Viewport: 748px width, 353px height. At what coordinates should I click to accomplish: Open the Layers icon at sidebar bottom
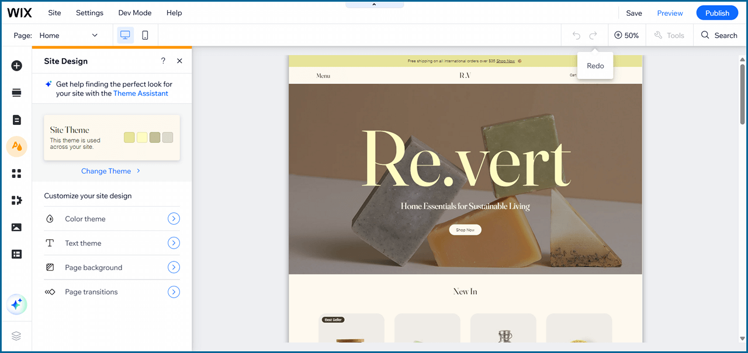pos(16,335)
